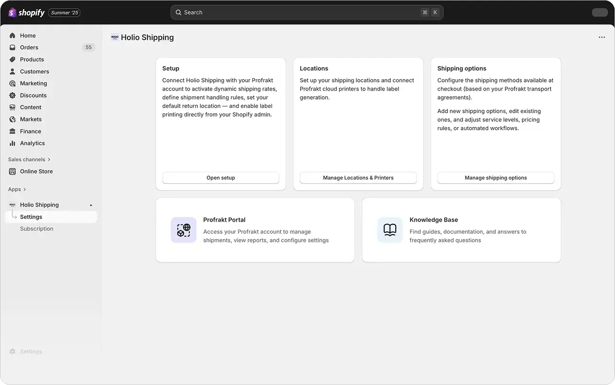Open the Finance menu item
Image resolution: width=615 pixels, height=385 pixels.
click(30, 131)
